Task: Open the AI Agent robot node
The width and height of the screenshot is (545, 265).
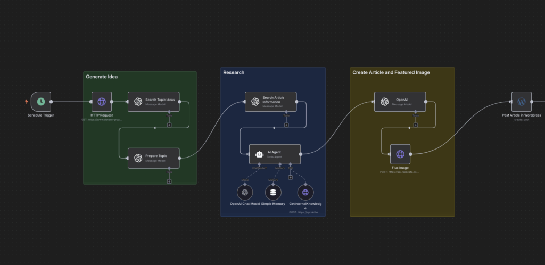Action: coord(275,154)
